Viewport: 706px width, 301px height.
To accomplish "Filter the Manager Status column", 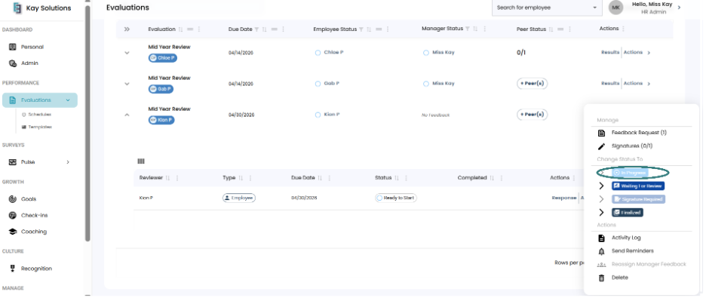I will [x=468, y=29].
